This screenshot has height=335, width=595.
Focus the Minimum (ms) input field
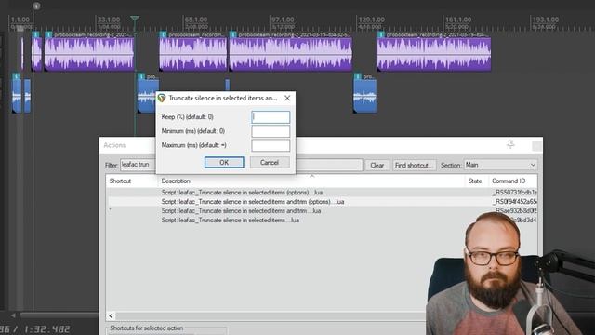click(x=271, y=131)
